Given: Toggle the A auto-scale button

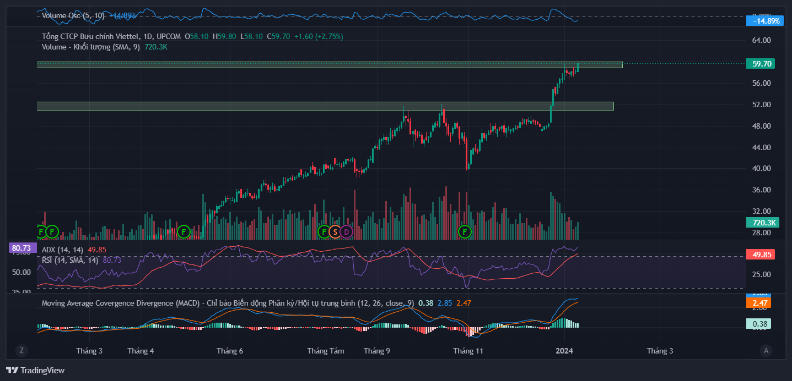Looking at the screenshot, I should coord(766,350).
